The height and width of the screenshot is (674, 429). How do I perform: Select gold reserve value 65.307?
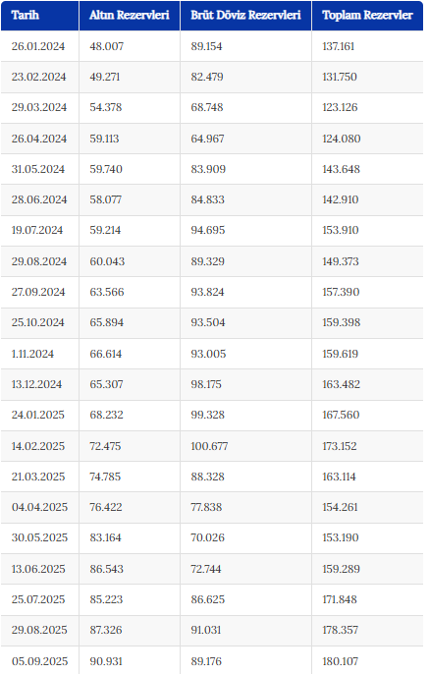click(x=106, y=385)
